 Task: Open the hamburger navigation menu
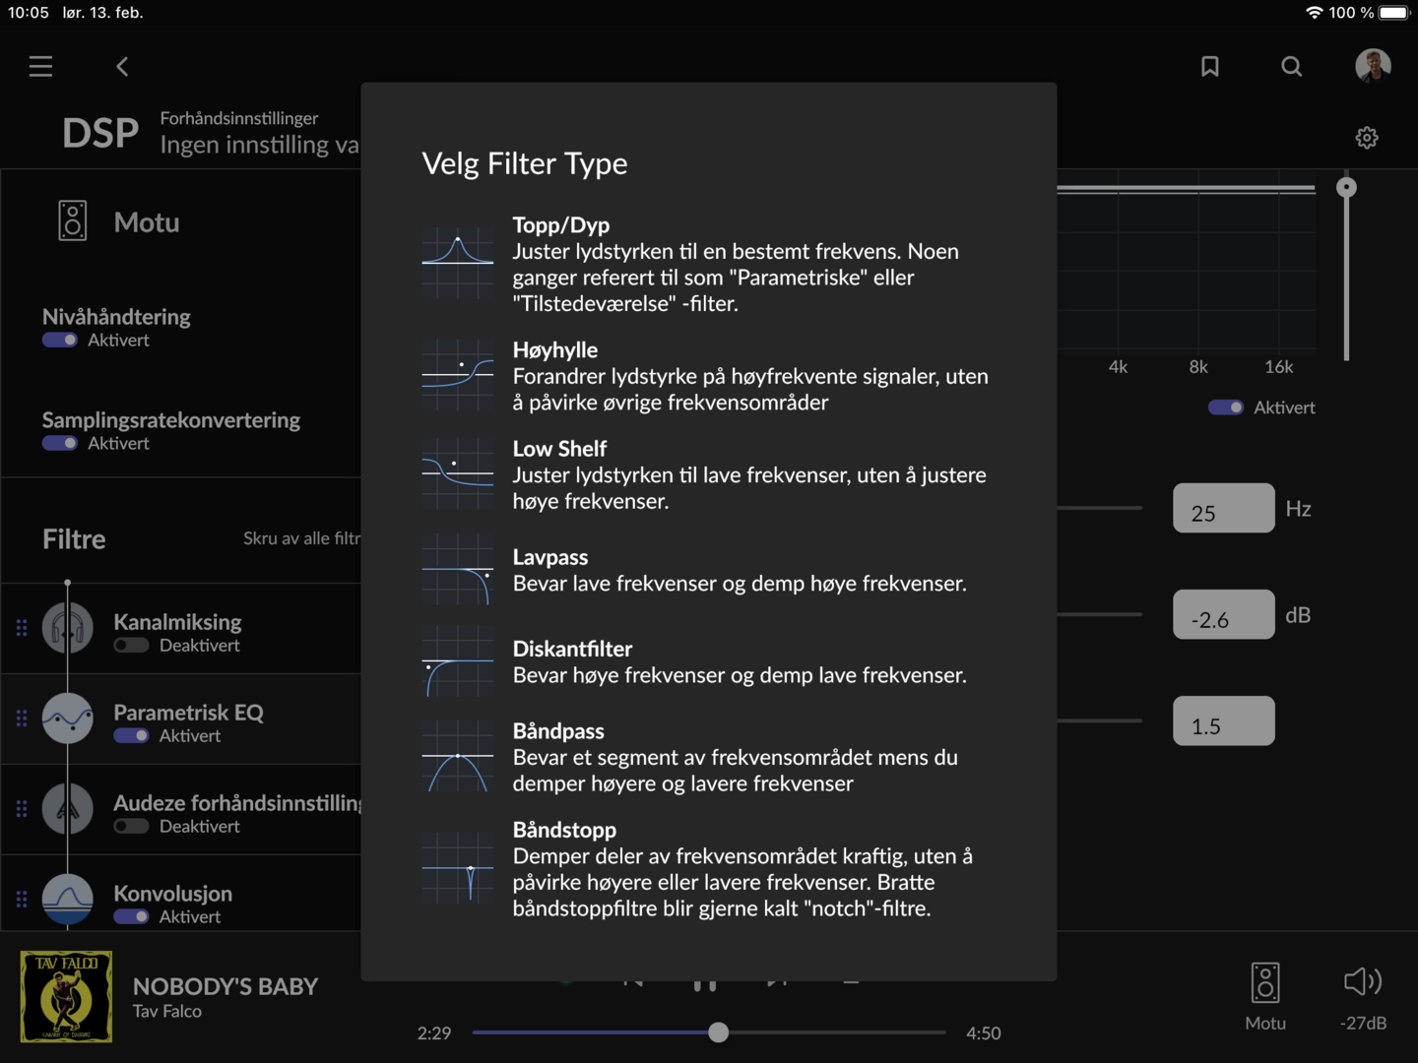[x=40, y=66]
